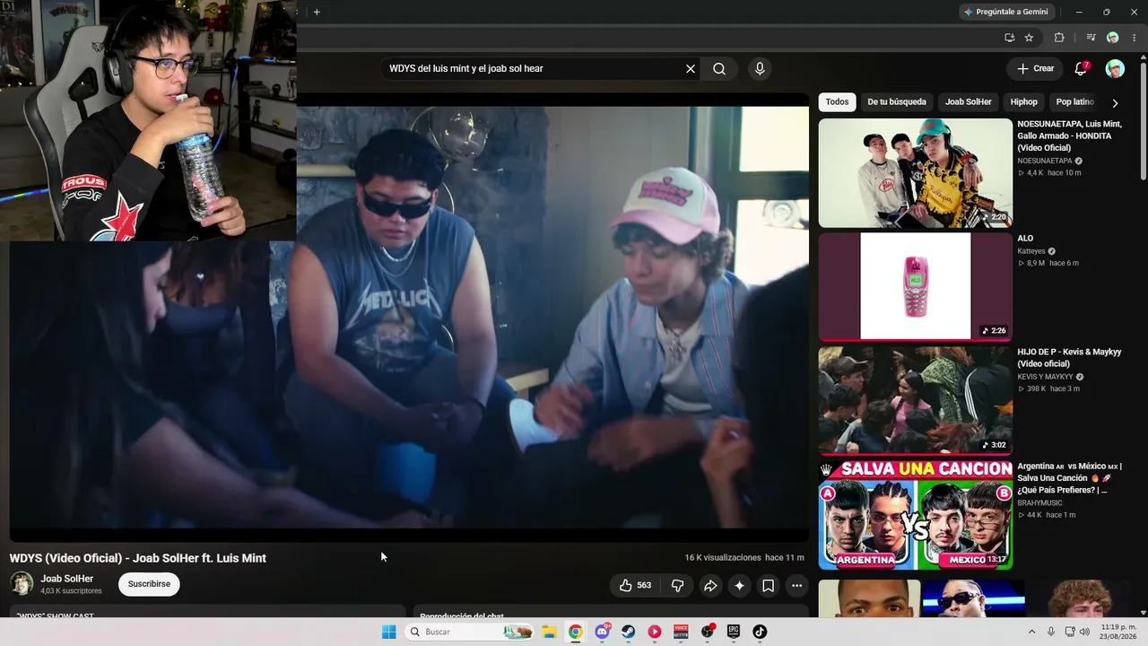Open Discord from the taskbar
The image size is (1148, 646).
602,632
